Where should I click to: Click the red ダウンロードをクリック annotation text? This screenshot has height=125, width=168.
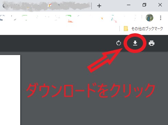tap(91, 90)
